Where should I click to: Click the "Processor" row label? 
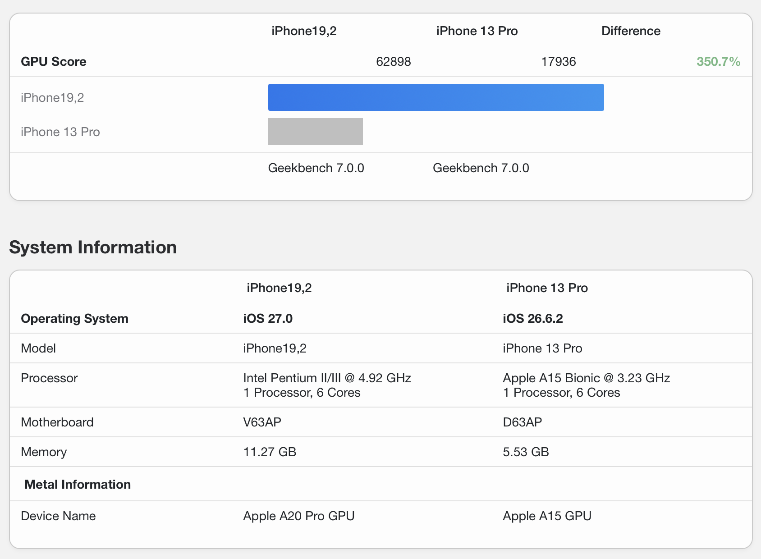(49, 378)
